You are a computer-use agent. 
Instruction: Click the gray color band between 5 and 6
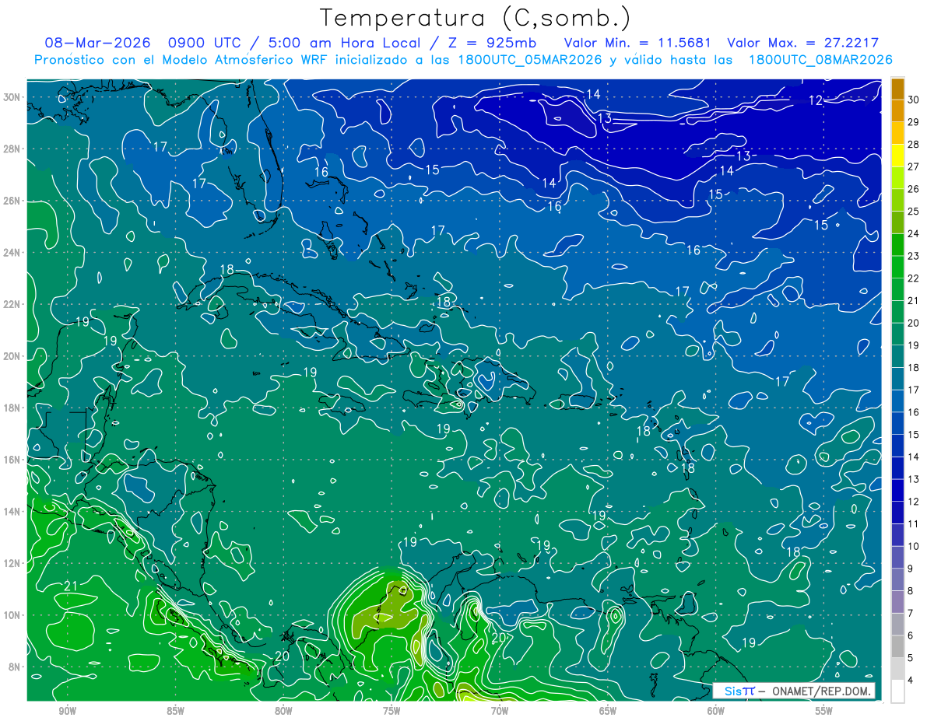click(x=897, y=647)
